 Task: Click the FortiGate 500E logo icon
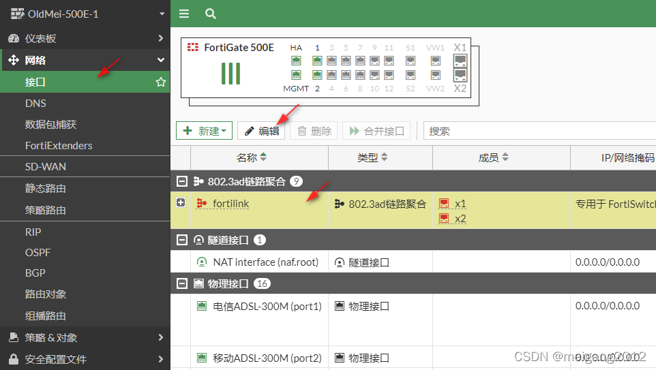193,47
